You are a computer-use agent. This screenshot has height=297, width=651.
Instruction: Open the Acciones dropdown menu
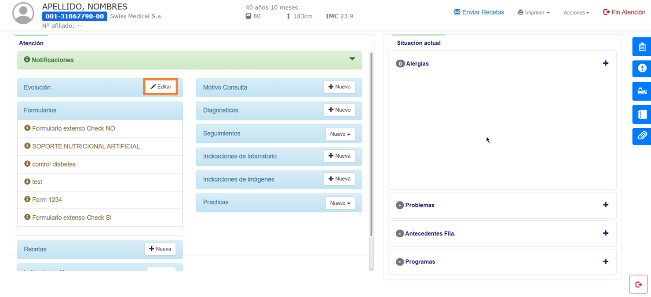[x=576, y=13]
